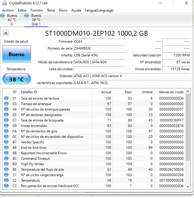This screenshot has height=198, width=194.
Task: Select the End-to-End Error row
Action: [94, 147]
